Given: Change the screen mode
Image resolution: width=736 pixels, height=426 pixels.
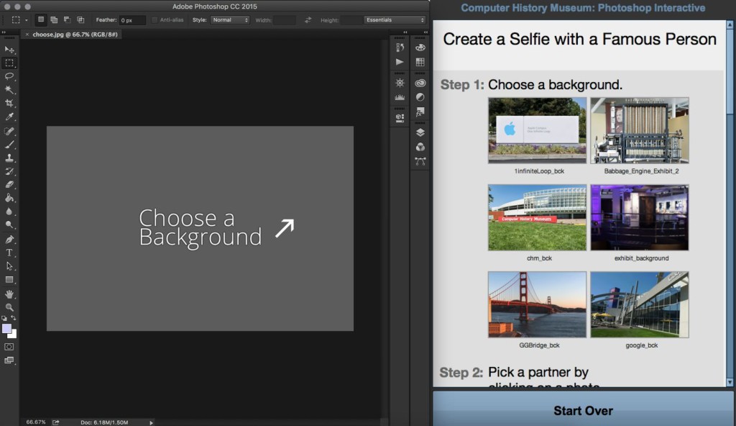Looking at the screenshot, I should (x=9, y=361).
